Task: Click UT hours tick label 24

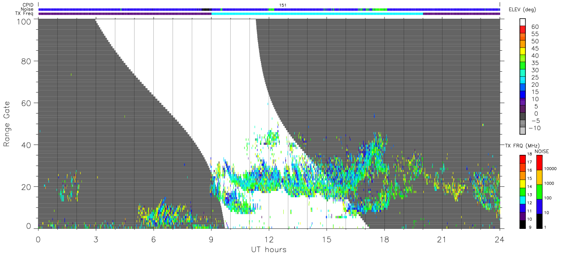Action: click(499, 239)
